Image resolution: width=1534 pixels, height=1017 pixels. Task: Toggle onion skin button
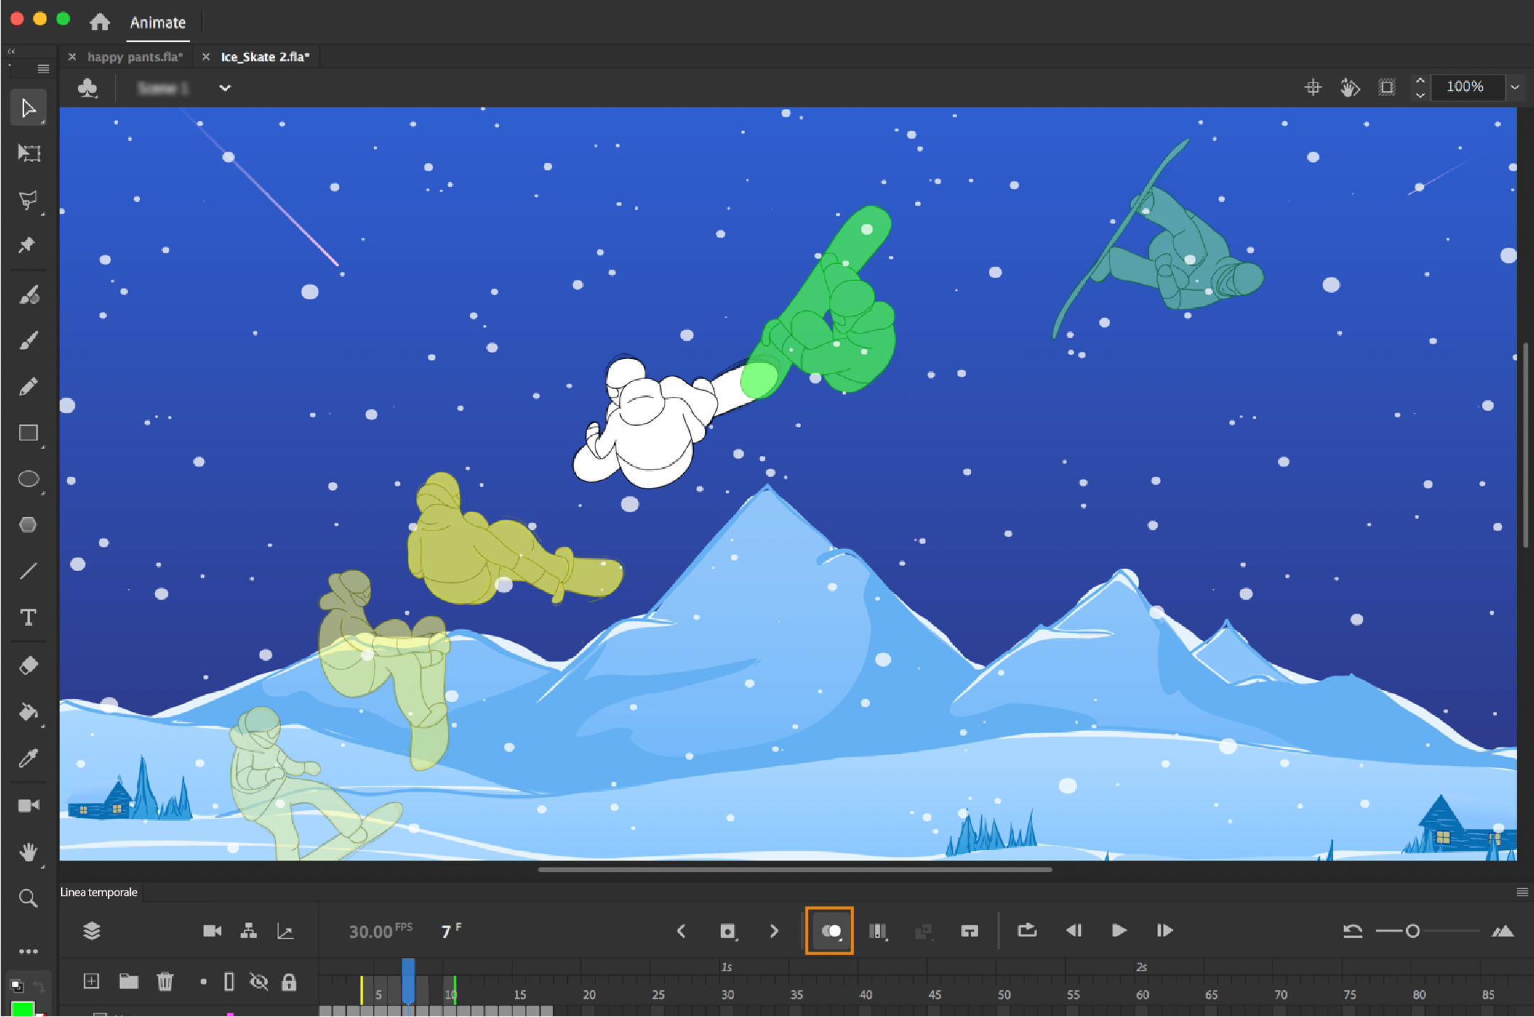click(830, 931)
